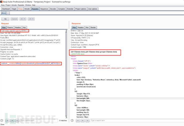
Task: Switch Response pane to Render view
Action: (93, 27)
